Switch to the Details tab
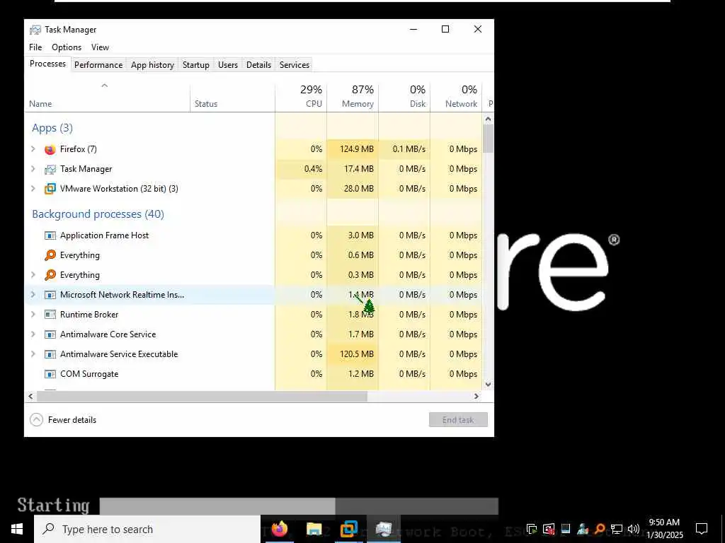Viewport: 725px width, 543px height. tap(258, 64)
